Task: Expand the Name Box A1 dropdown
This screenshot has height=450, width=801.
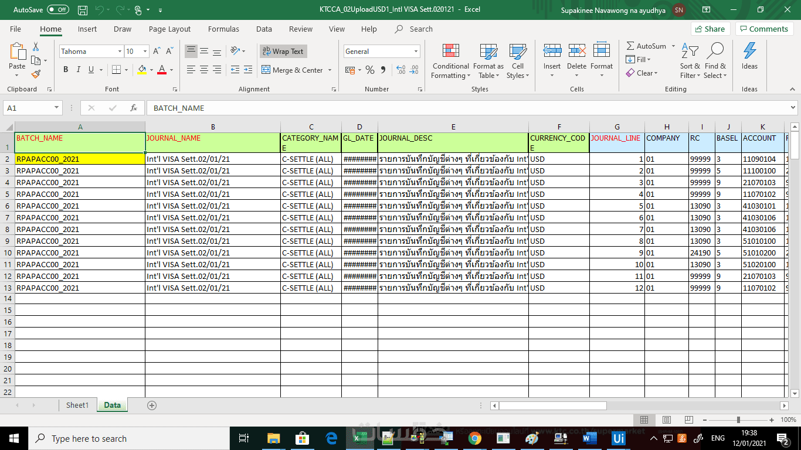Action: pos(57,108)
